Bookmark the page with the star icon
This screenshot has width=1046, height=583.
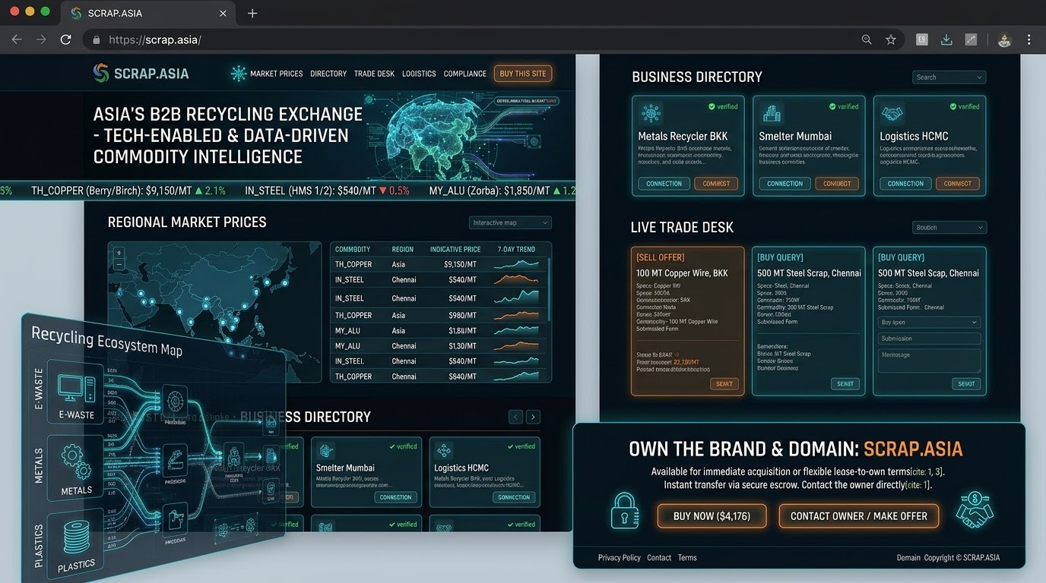pyautogui.click(x=891, y=39)
